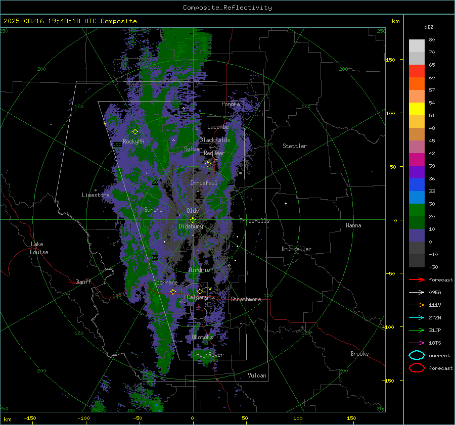Click the Drumheller label
Viewport: 455px width, 425px height.
tap(296, 249)
